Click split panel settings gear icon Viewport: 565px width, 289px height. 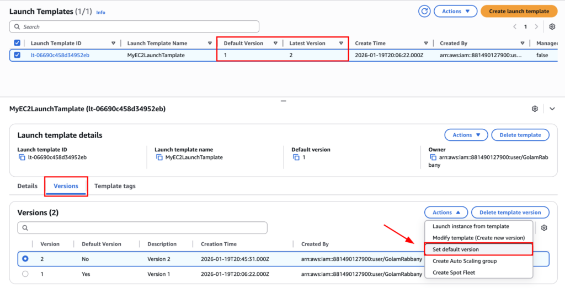tap(535, 109)
